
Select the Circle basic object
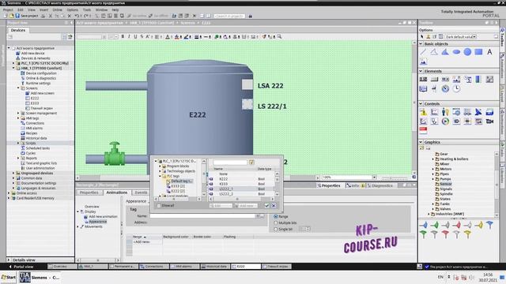[467, 52]
